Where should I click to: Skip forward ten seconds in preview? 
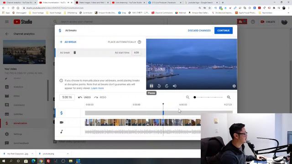click(x=167, y=86)
